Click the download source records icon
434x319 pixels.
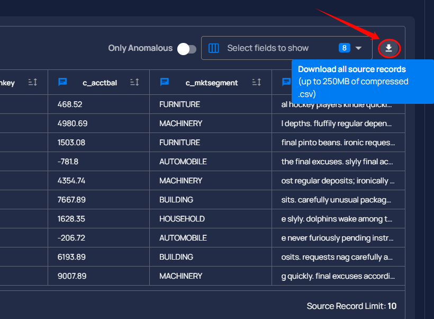[389, 48]
